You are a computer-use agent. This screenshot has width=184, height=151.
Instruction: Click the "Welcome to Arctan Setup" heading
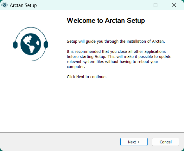(106, 21)
